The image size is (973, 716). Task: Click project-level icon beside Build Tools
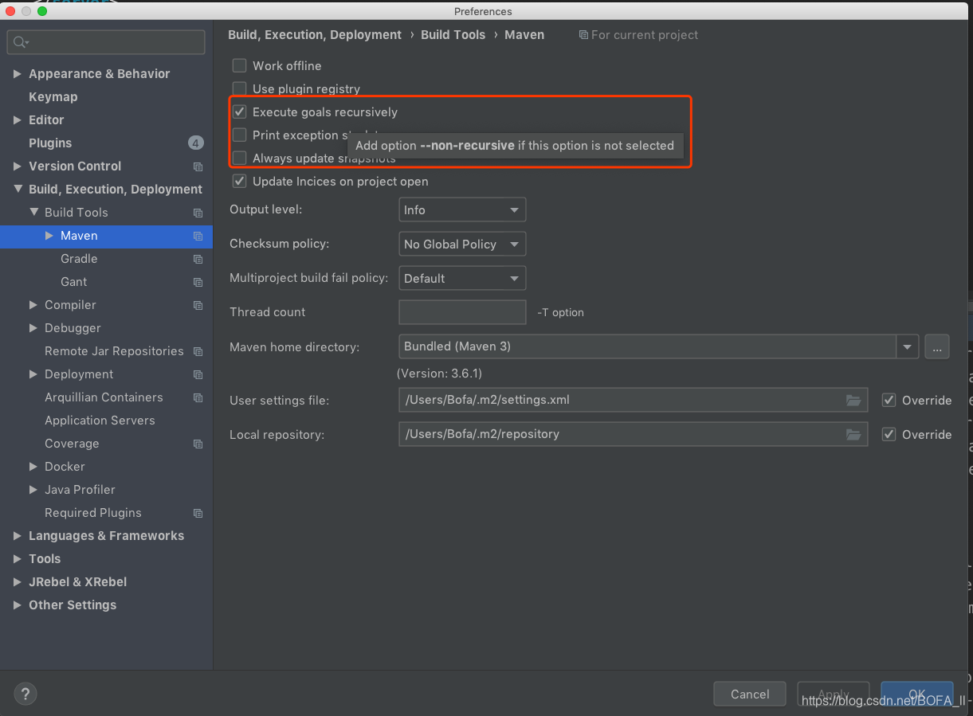(198, 213)
